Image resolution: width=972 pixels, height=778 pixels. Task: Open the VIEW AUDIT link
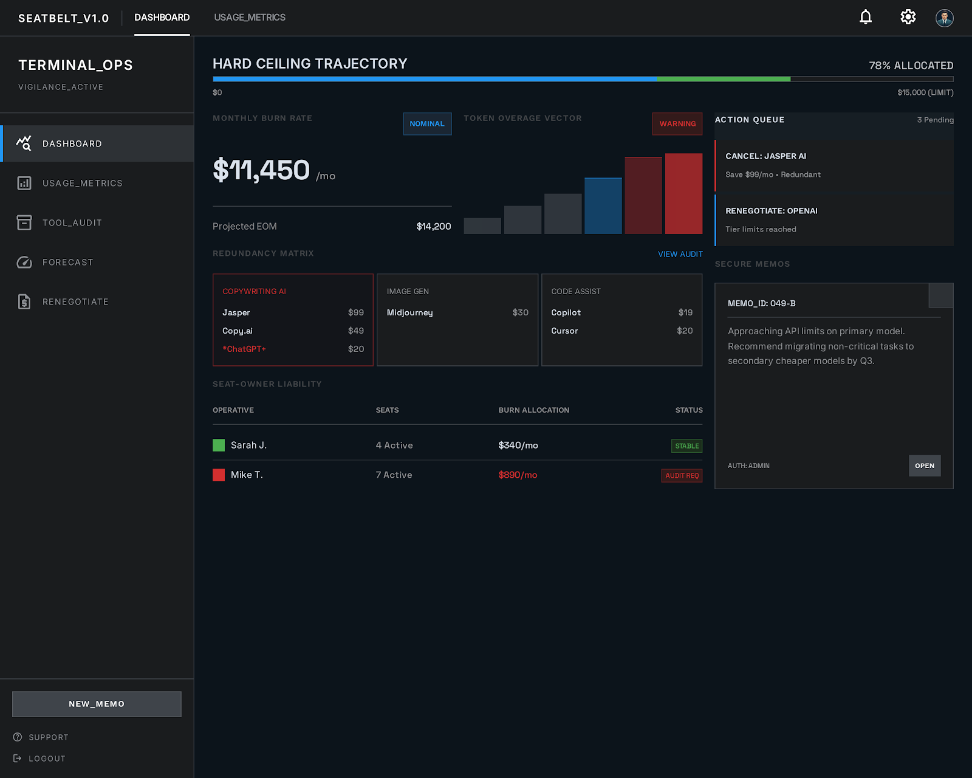(680, 254)
